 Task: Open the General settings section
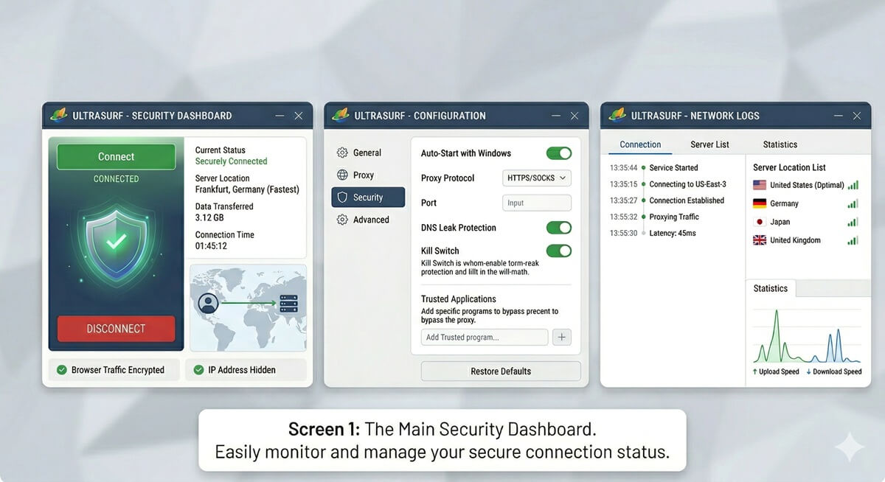coord(368,153)
